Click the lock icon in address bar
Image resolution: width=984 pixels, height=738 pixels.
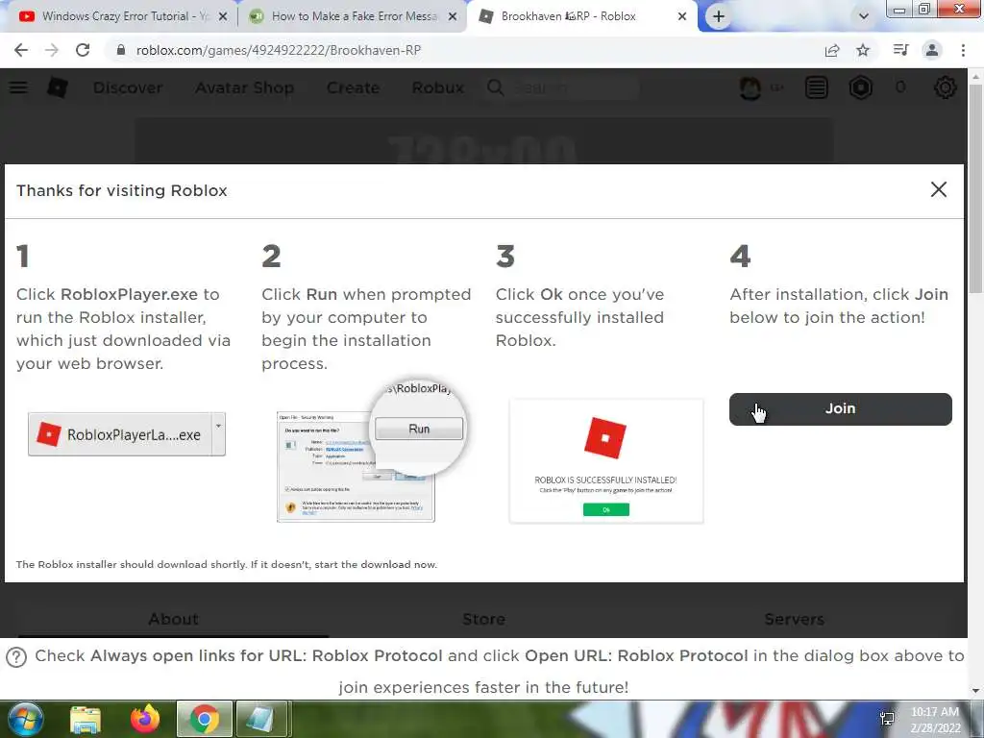[x=121, y=50]
